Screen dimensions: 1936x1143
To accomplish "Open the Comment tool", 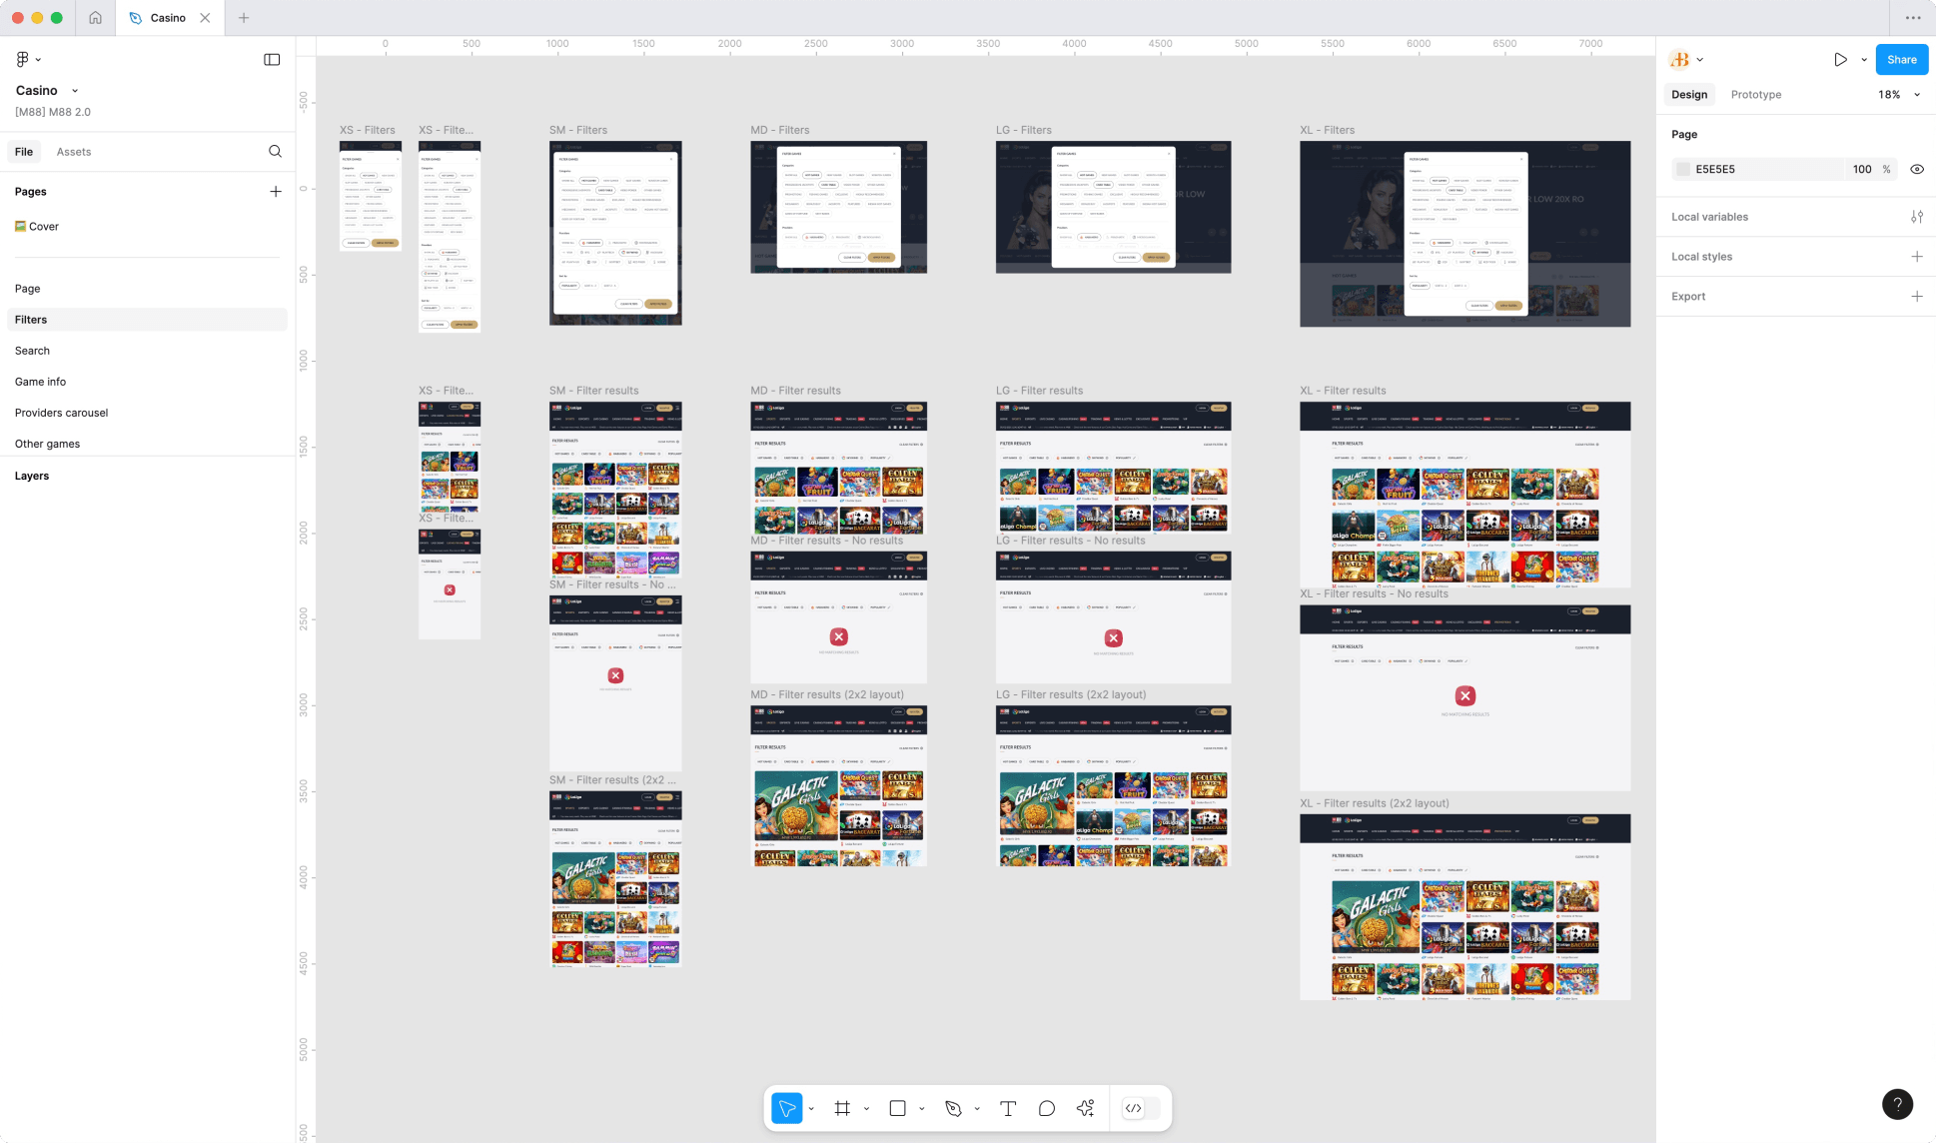I will (1046, 1107).
